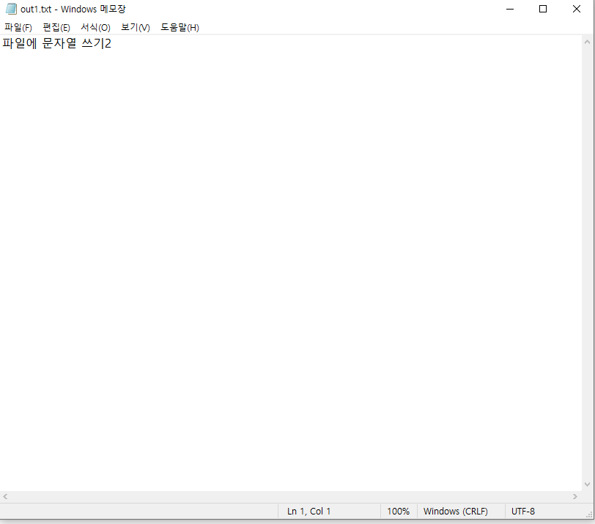Click the vertical scrollbar up arrow
The height and width of the screenshot is (524, 595).
(x=587, y=42)
